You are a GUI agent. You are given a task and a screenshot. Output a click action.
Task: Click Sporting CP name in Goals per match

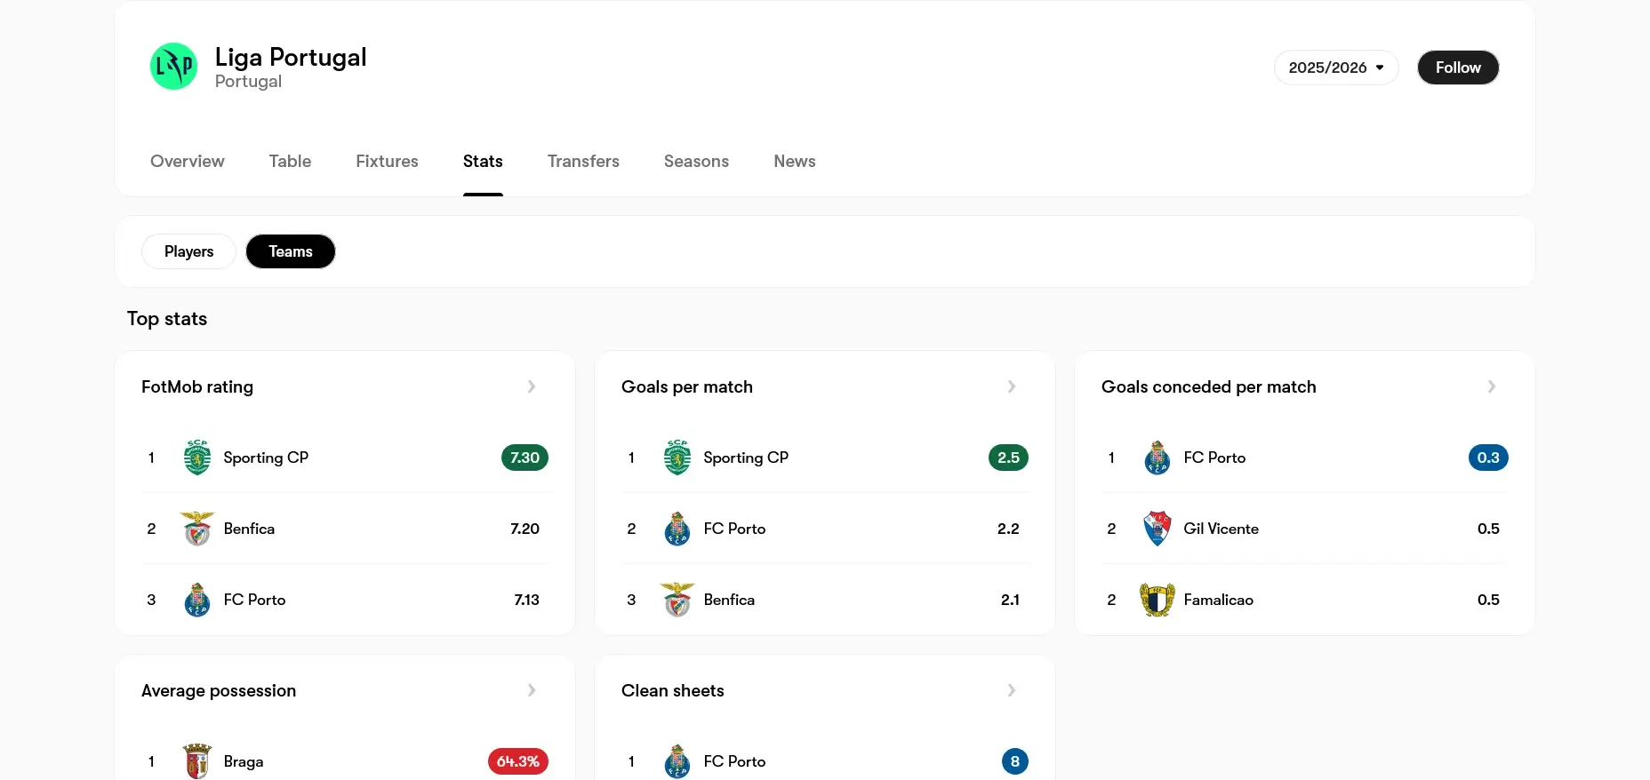(x=746, y=458)
